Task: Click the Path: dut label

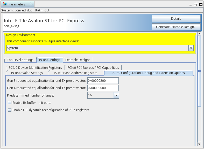Action: (42, 10)
